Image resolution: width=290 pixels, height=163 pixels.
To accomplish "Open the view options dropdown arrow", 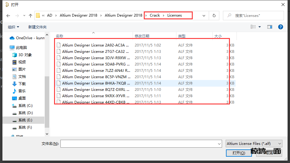I will [259, 27].
